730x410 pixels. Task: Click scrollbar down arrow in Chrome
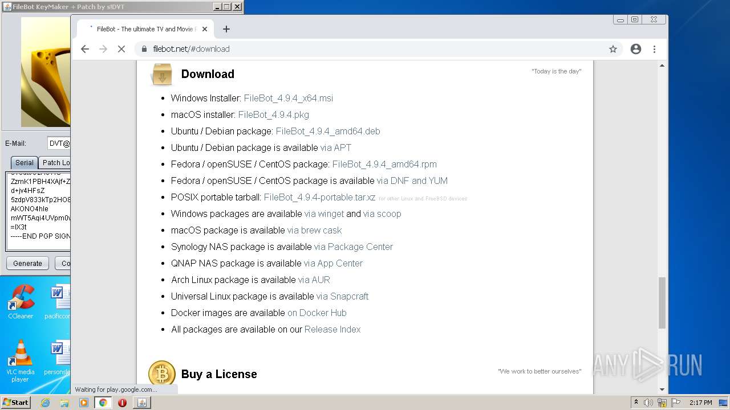(x=662, y=389)
